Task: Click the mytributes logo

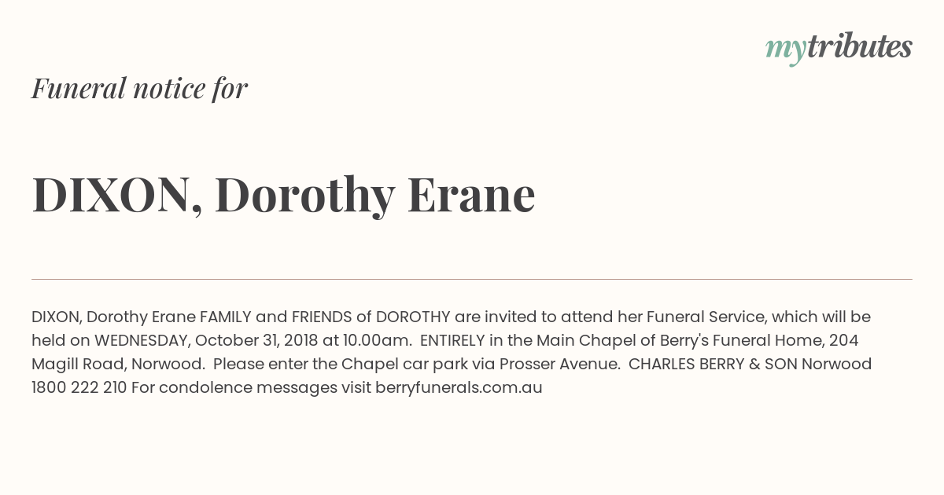Action: click(x=839, y=48)
